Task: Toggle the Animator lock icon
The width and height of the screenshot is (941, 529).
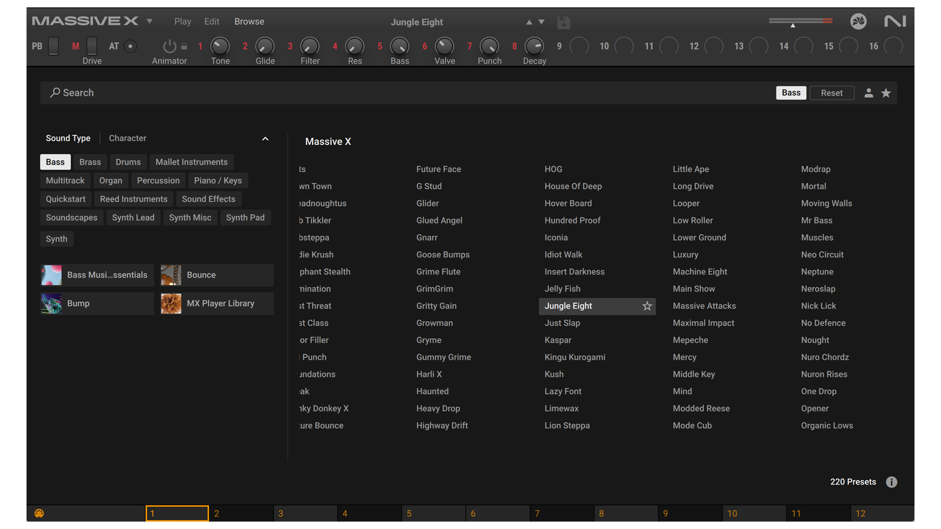Action: (x=184, y=46)
